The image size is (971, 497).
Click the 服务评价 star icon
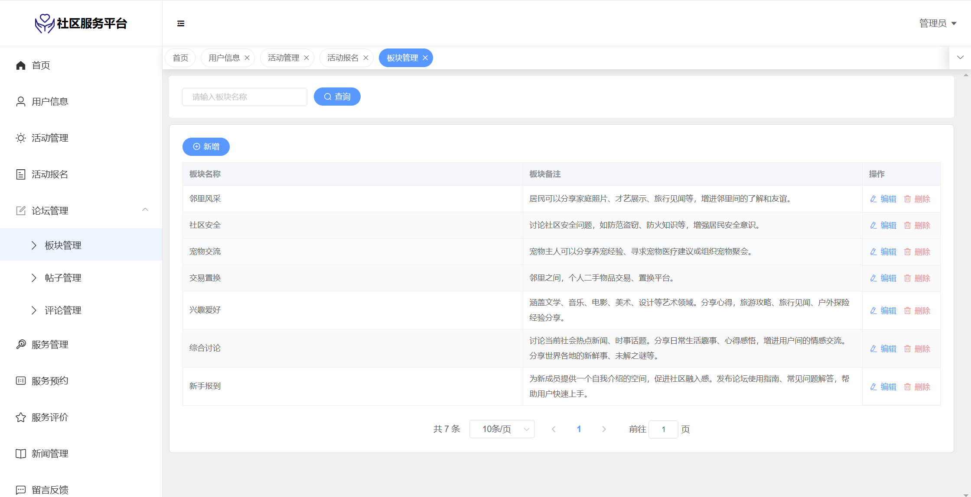[x=21, y=417]
